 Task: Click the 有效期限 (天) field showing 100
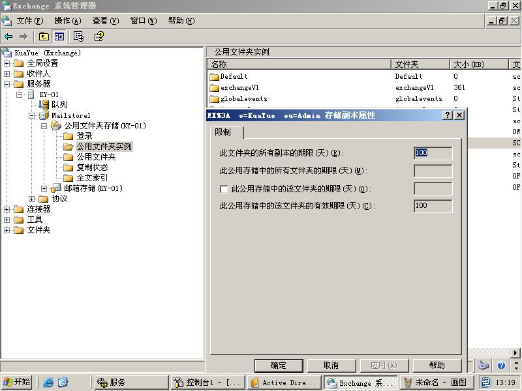433,206
